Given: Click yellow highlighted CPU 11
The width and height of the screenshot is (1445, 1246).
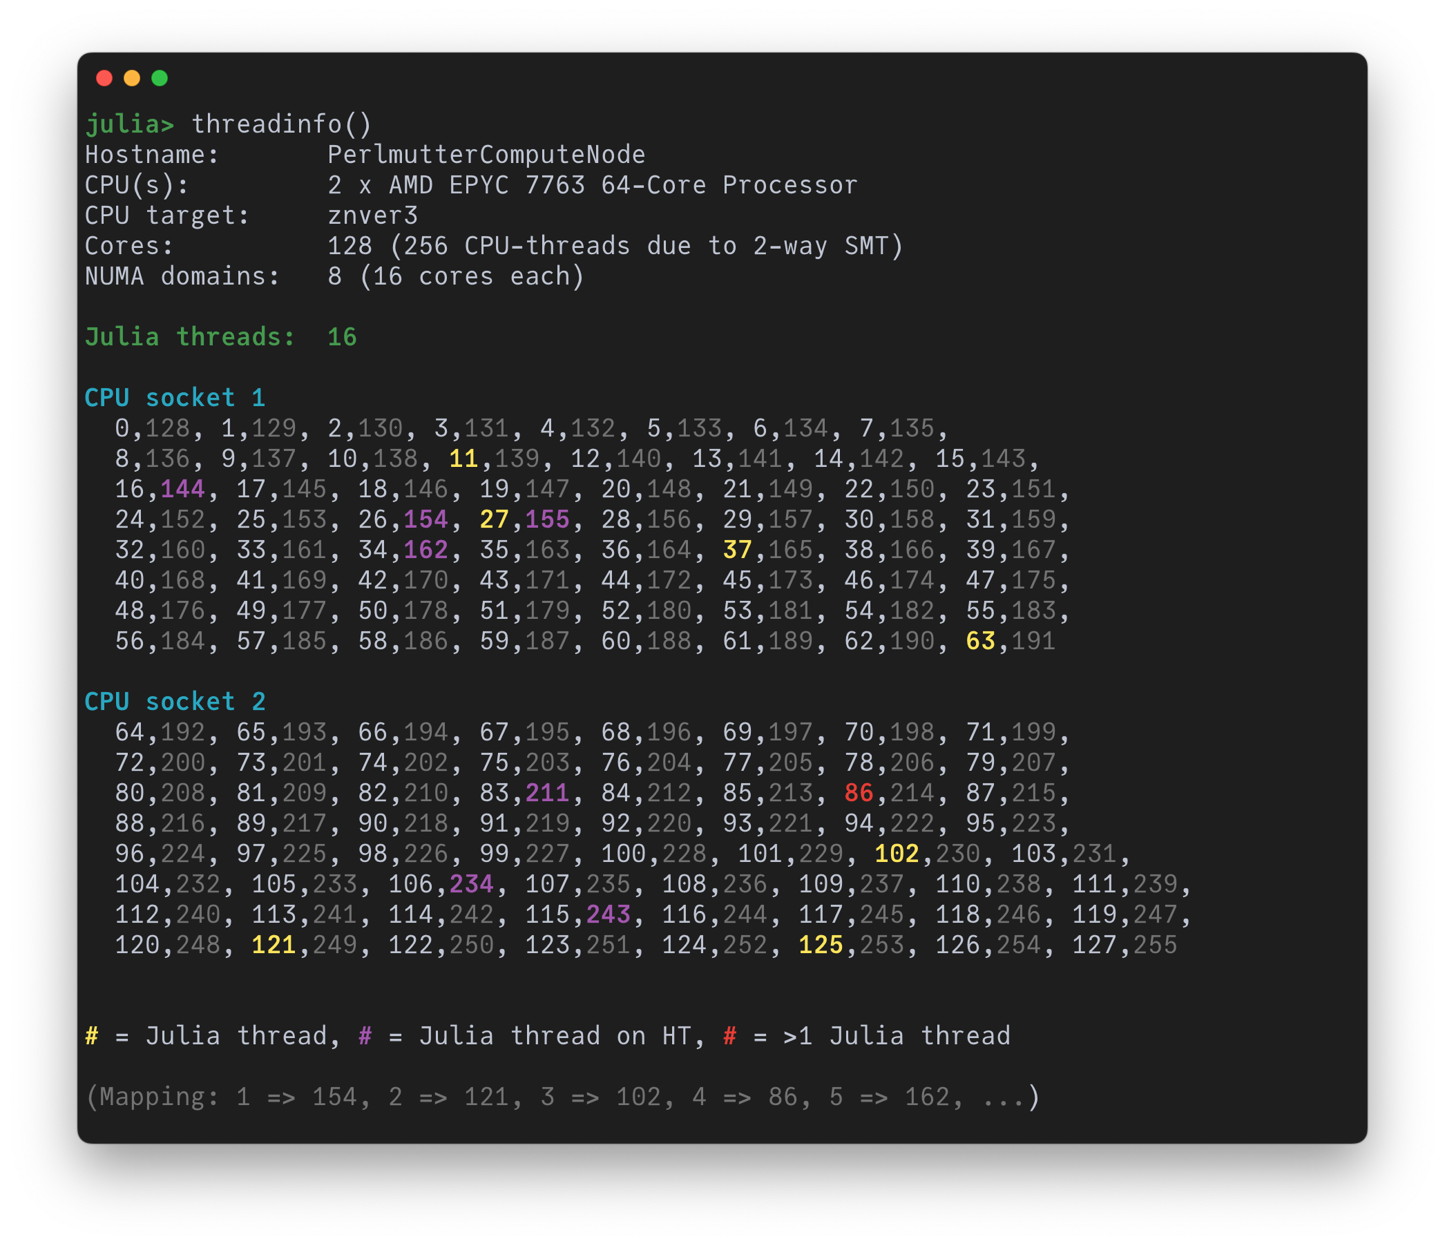Looking at the screenshot, I should (x=463, y=459).
